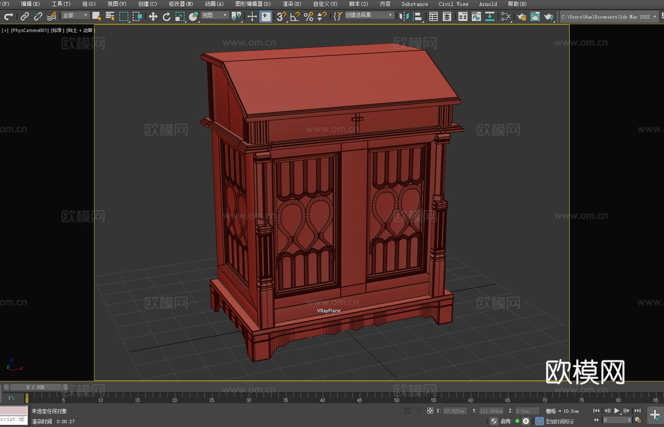Image resolution: width=664 pixels, height=427 pixels.
Task: Click the [PhysCamera001] viewport label
Action: pyautogui.click(x=30, y=30)
